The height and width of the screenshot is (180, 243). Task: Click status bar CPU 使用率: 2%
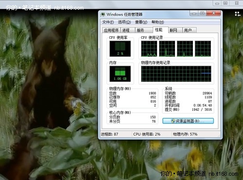147,134
